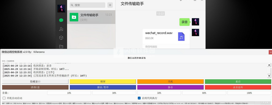Select the 文件传输助手 conversation in chat list
Image resolution: width=272 pixels, height=105 pixels.
click(x=91, y=17)
